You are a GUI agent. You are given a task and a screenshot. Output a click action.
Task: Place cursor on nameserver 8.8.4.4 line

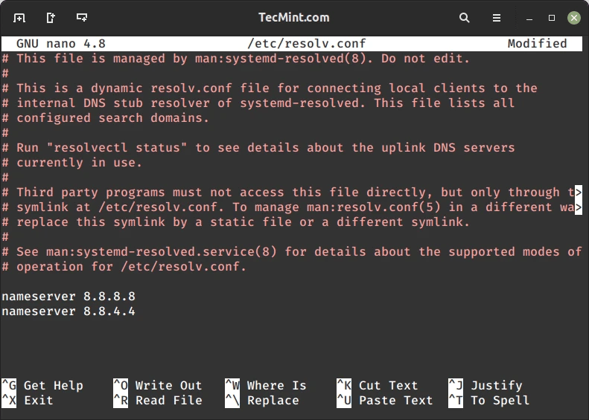pos(69,311)
